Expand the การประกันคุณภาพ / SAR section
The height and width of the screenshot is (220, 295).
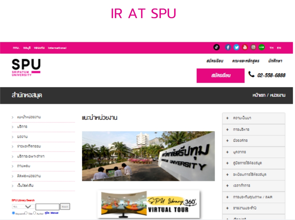(x=254, y=197)
